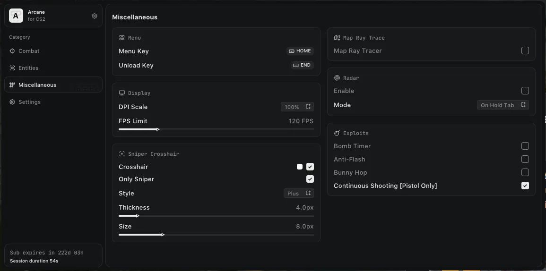Viewport: 546px width, 271px height.
Task: Rebind the Menu Key HOME button
Action: (x=300, y=51)
